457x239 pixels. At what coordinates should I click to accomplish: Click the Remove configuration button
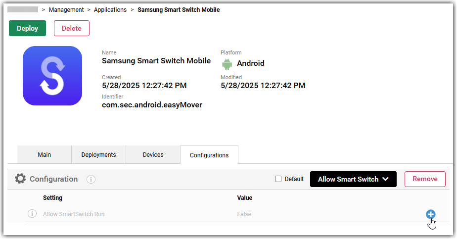point(425,179)
